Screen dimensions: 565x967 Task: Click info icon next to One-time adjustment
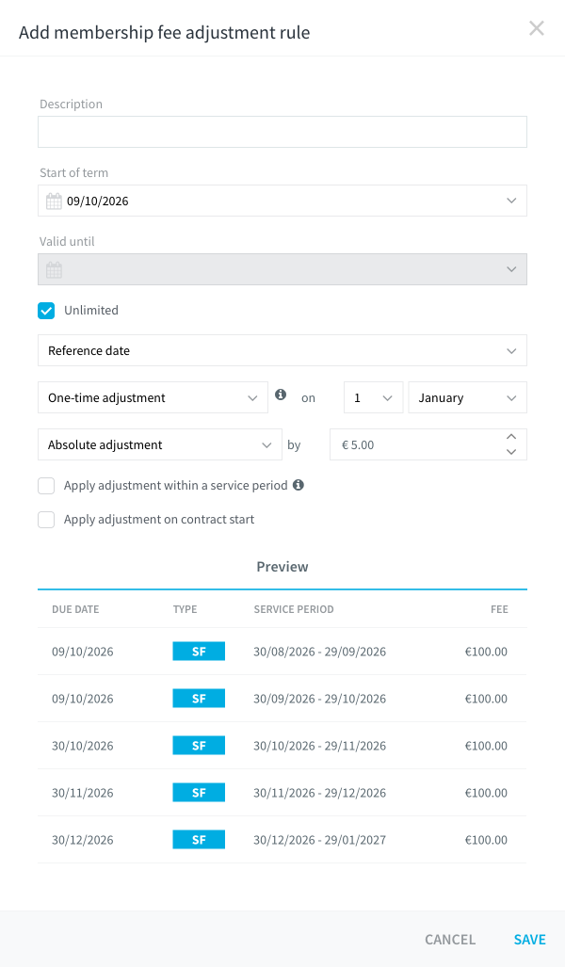pyautogui.click(x=281, y=395)
